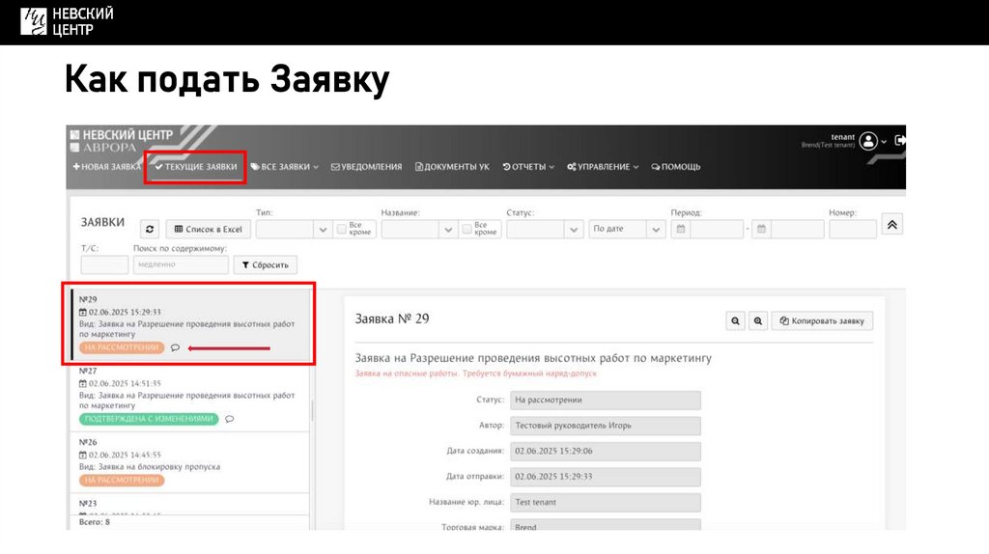This screenshot has width=989, height=554.
Task: Click the Заявка № 29 heading
Action: point(392,319)
